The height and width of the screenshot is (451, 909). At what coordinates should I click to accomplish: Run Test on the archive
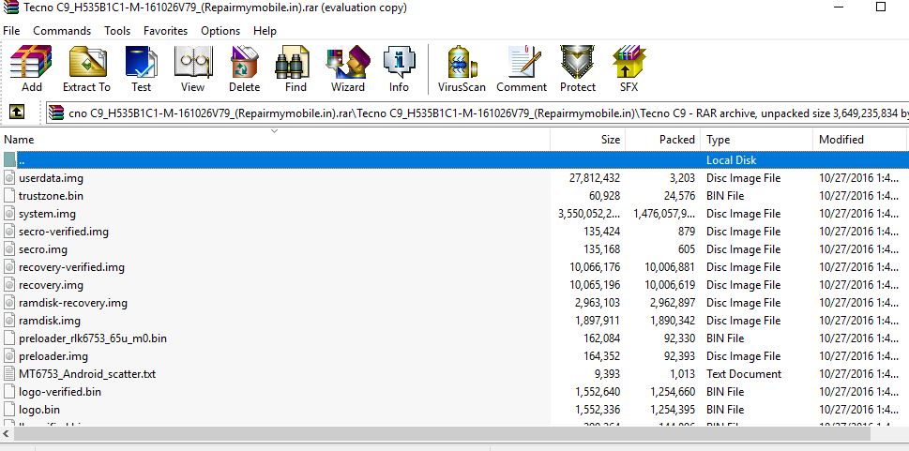(x=141, y=68)
